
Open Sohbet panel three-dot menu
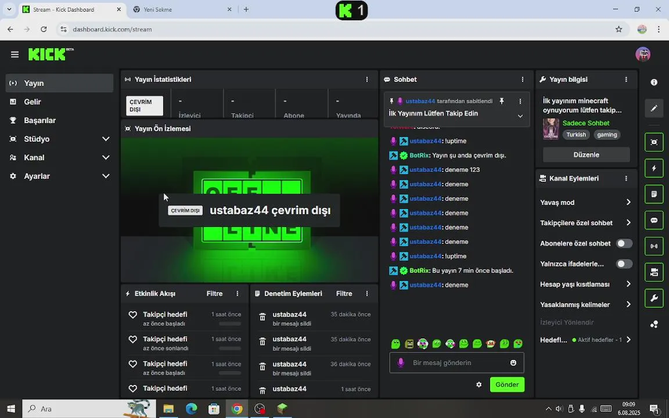coord(523,80)
